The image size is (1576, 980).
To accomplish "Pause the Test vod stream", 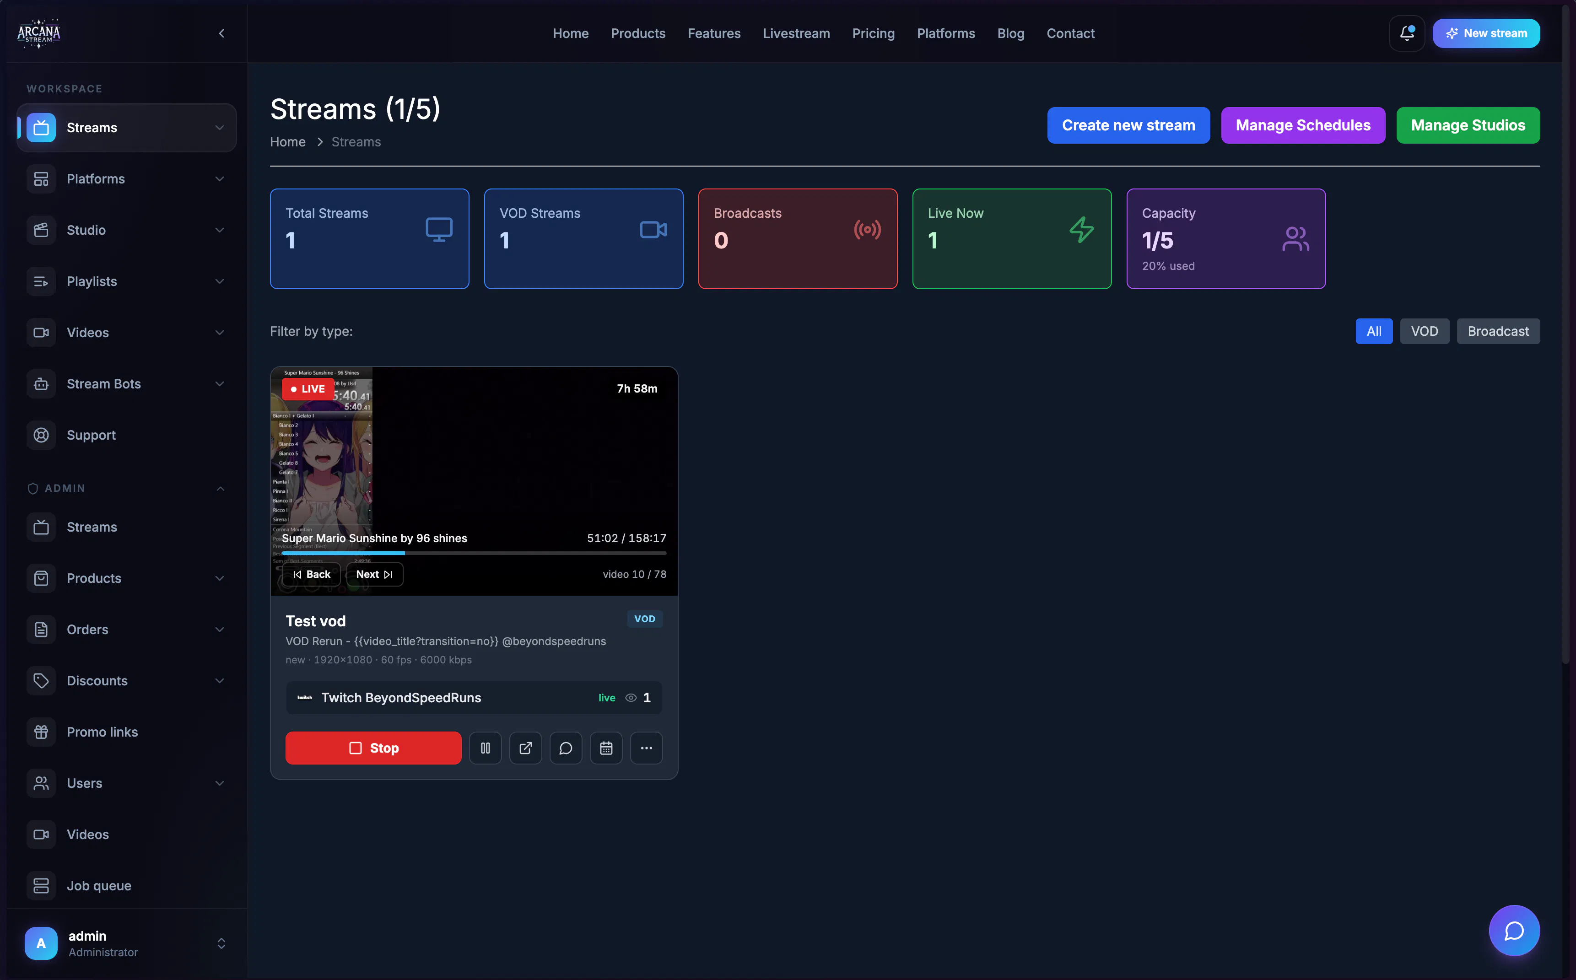I will (x=485, y=748).
